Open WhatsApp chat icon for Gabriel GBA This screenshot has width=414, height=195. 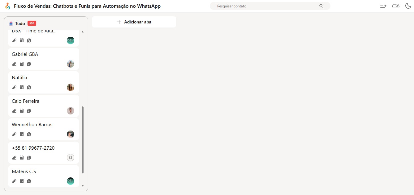(x=29, y=64)
